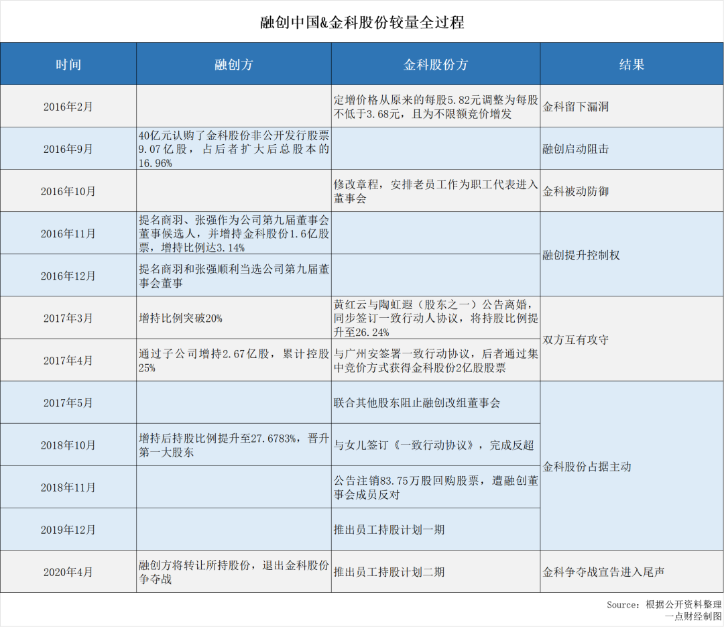724x627 pixels.
Task: Select the 联合其他股东阻止融创改组董事会 cell
Action: [x=417, y=403]
